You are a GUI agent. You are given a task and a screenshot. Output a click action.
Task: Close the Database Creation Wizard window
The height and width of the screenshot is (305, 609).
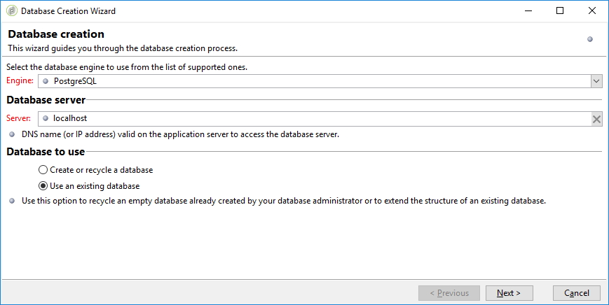(x=592, y=11)
